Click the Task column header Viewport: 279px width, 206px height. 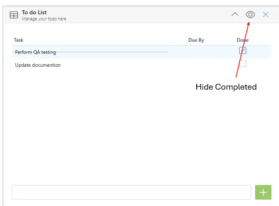point(18,40)
